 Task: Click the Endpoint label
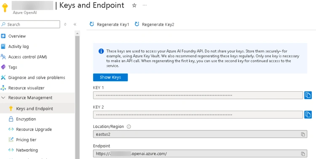point(102,146)
